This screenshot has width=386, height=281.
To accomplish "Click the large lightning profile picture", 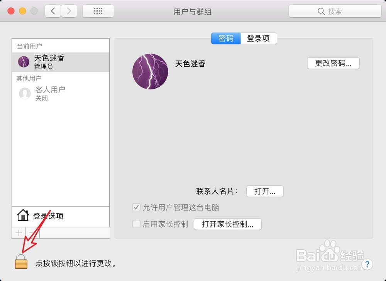I will 150,72.
